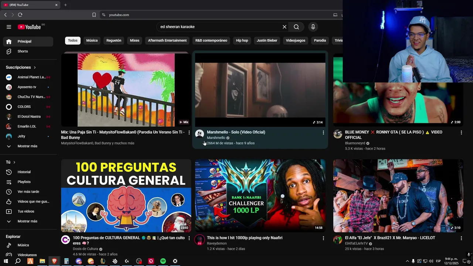Open options menu for Una Paja Sin Ti mix
The height and width of the screenshot is (266, 473).
click(x=189, y=132)
